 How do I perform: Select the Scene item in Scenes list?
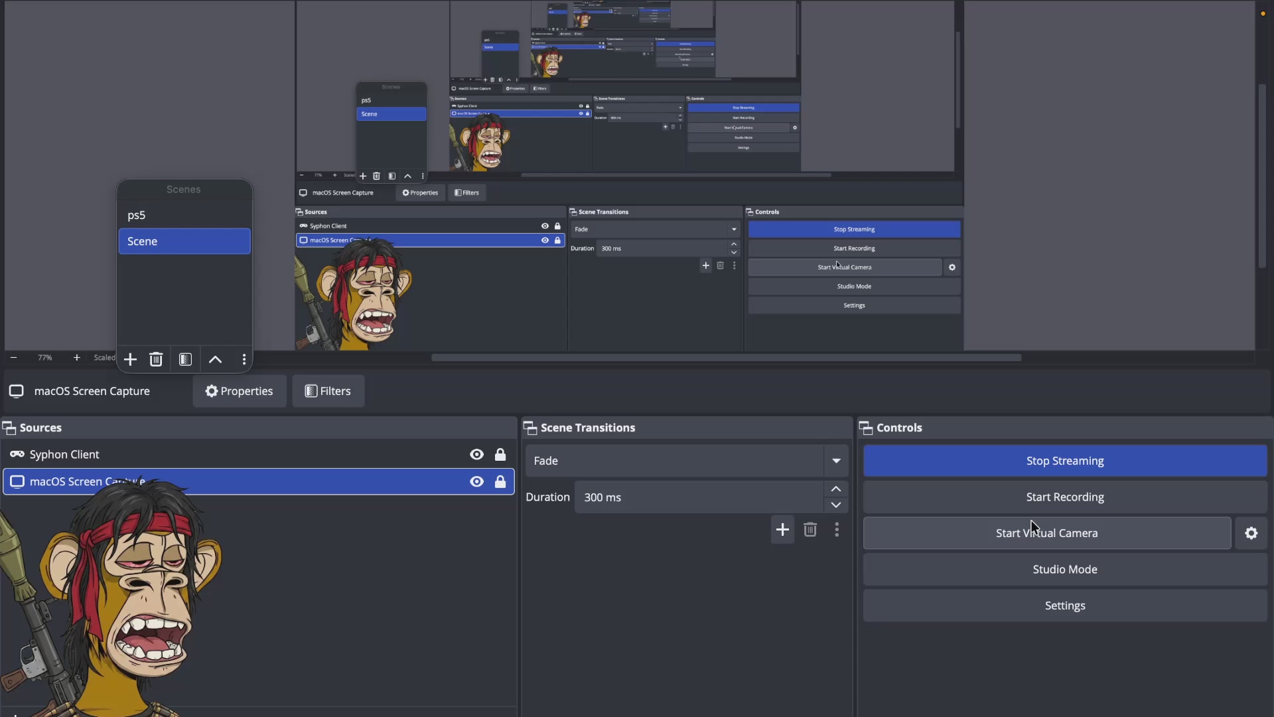(x=184, y=241)
